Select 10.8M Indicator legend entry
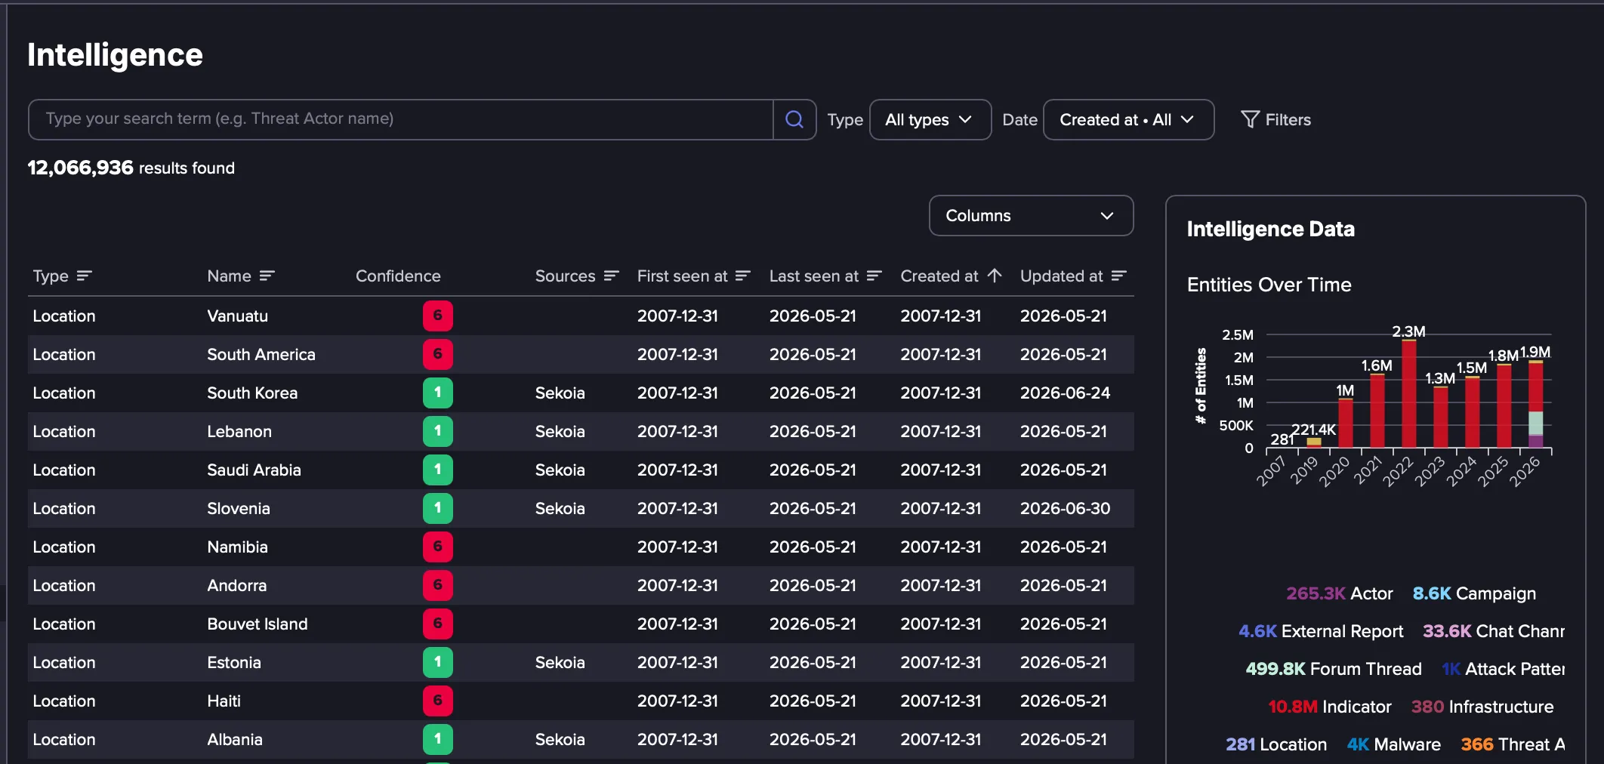The width and height of the screenshot is (1604, 764). point(1329,707)
